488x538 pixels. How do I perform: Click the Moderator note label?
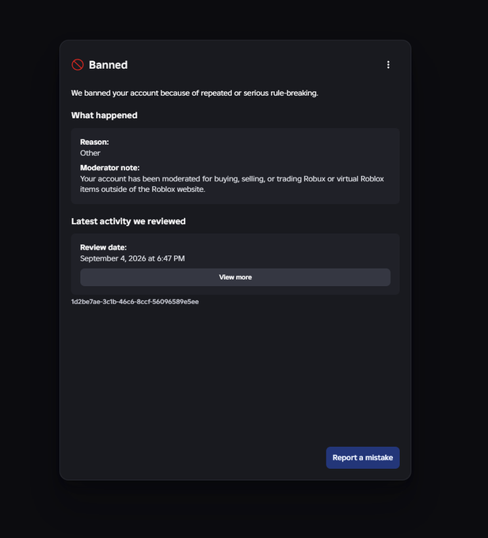click(110, 168)
